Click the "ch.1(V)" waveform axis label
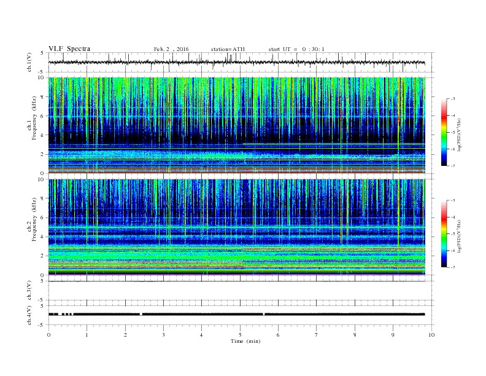This screenshot has width=486, height=376. [29, 62]
